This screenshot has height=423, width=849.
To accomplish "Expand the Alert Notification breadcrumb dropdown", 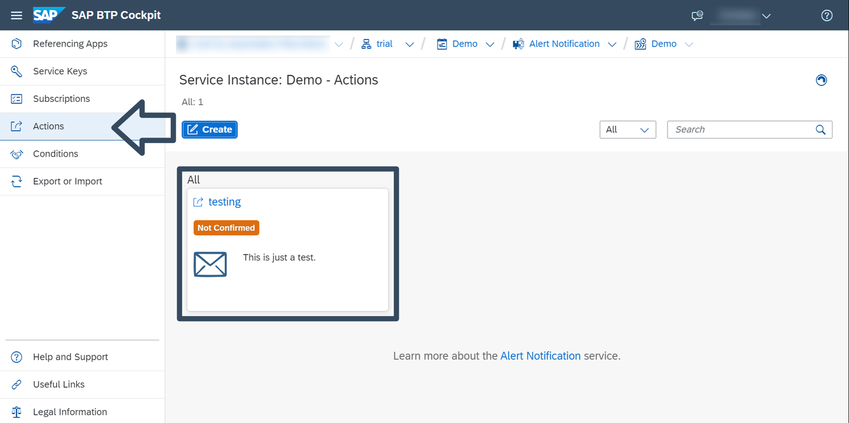I will 612,45.
